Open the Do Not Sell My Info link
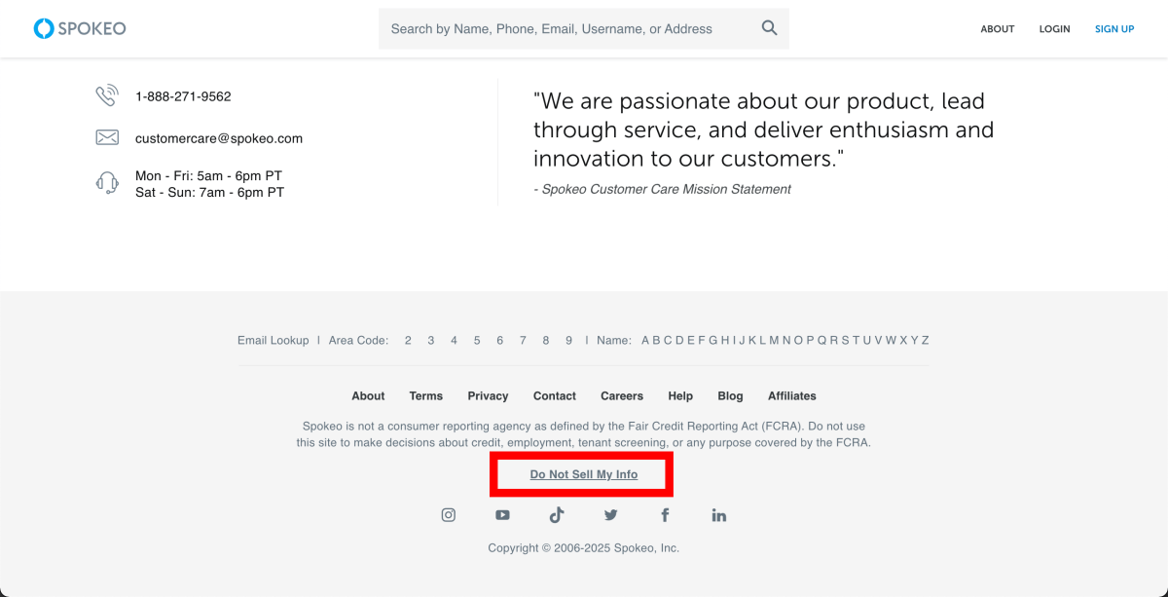The width and height of the screenshot is (1168, 597). click(582, 474)
